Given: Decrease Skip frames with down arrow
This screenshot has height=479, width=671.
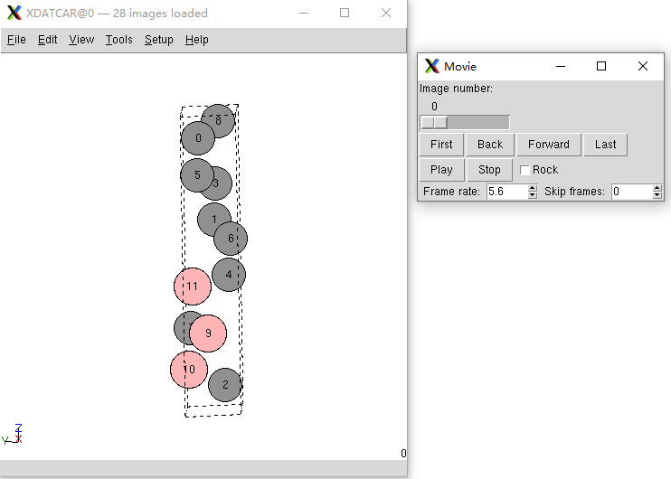Looking at the screenshot, I should pyautogui.click(x=657, y=195).
